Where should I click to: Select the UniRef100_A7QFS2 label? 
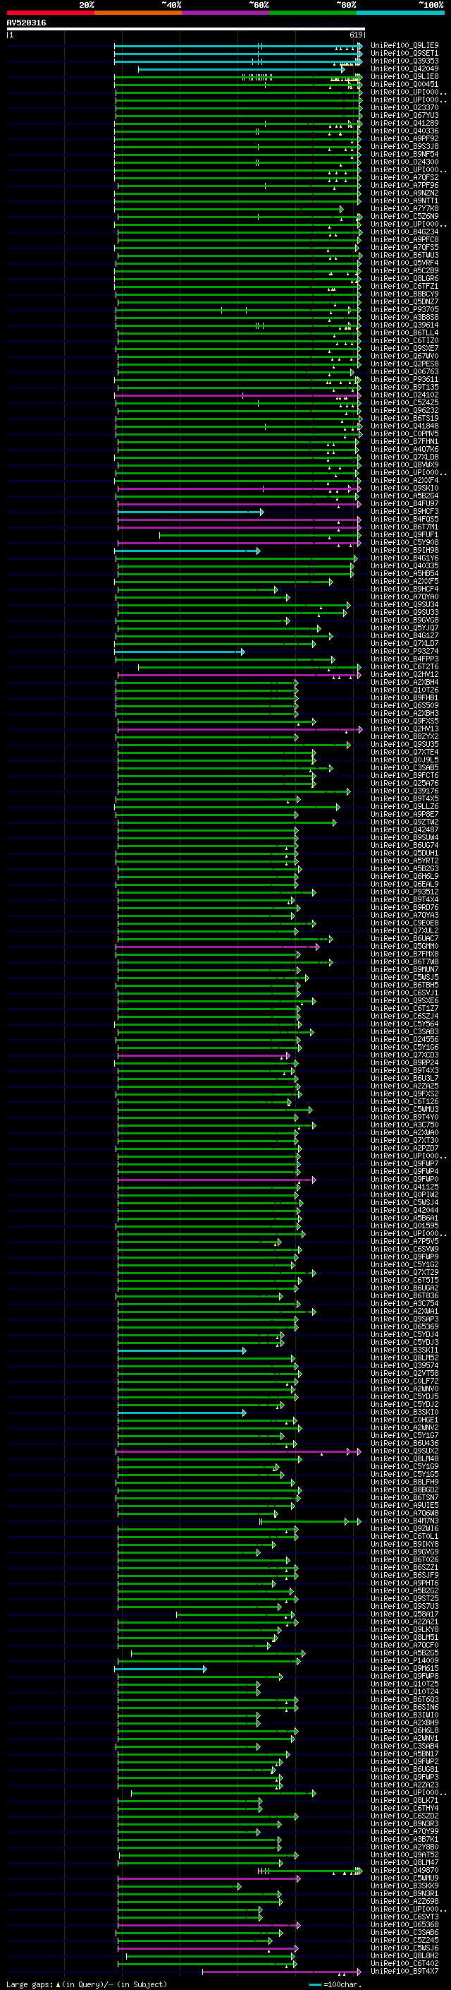pyautogui.click(x=404, y=178)
